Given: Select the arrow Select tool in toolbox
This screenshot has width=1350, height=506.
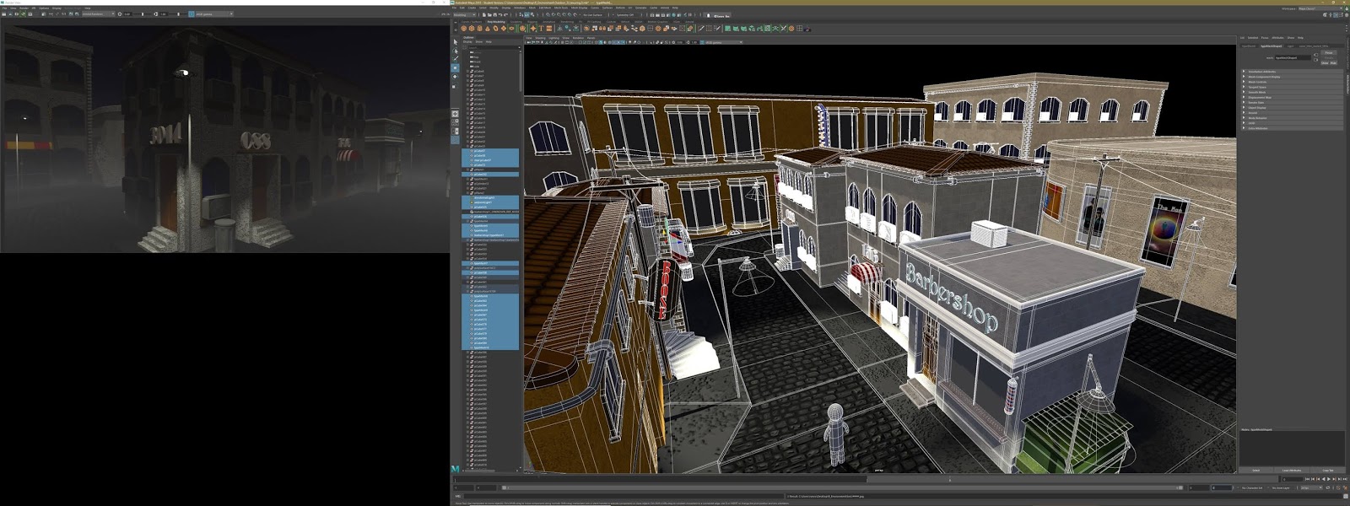Looking at the screenshot, I should coord(456,41).
